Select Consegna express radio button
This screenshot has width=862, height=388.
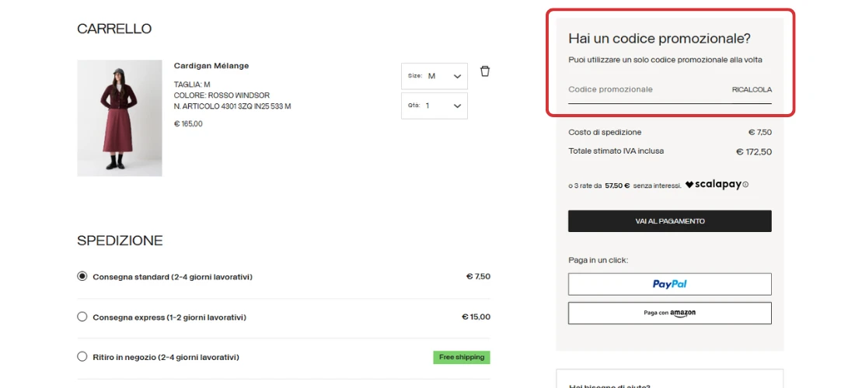click(82, 317)
